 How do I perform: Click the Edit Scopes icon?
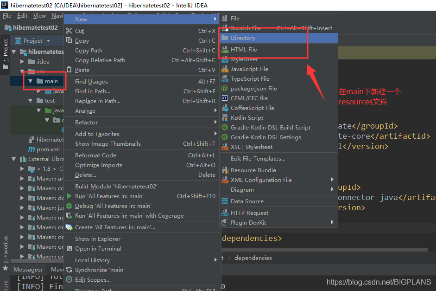coord(69,279)
